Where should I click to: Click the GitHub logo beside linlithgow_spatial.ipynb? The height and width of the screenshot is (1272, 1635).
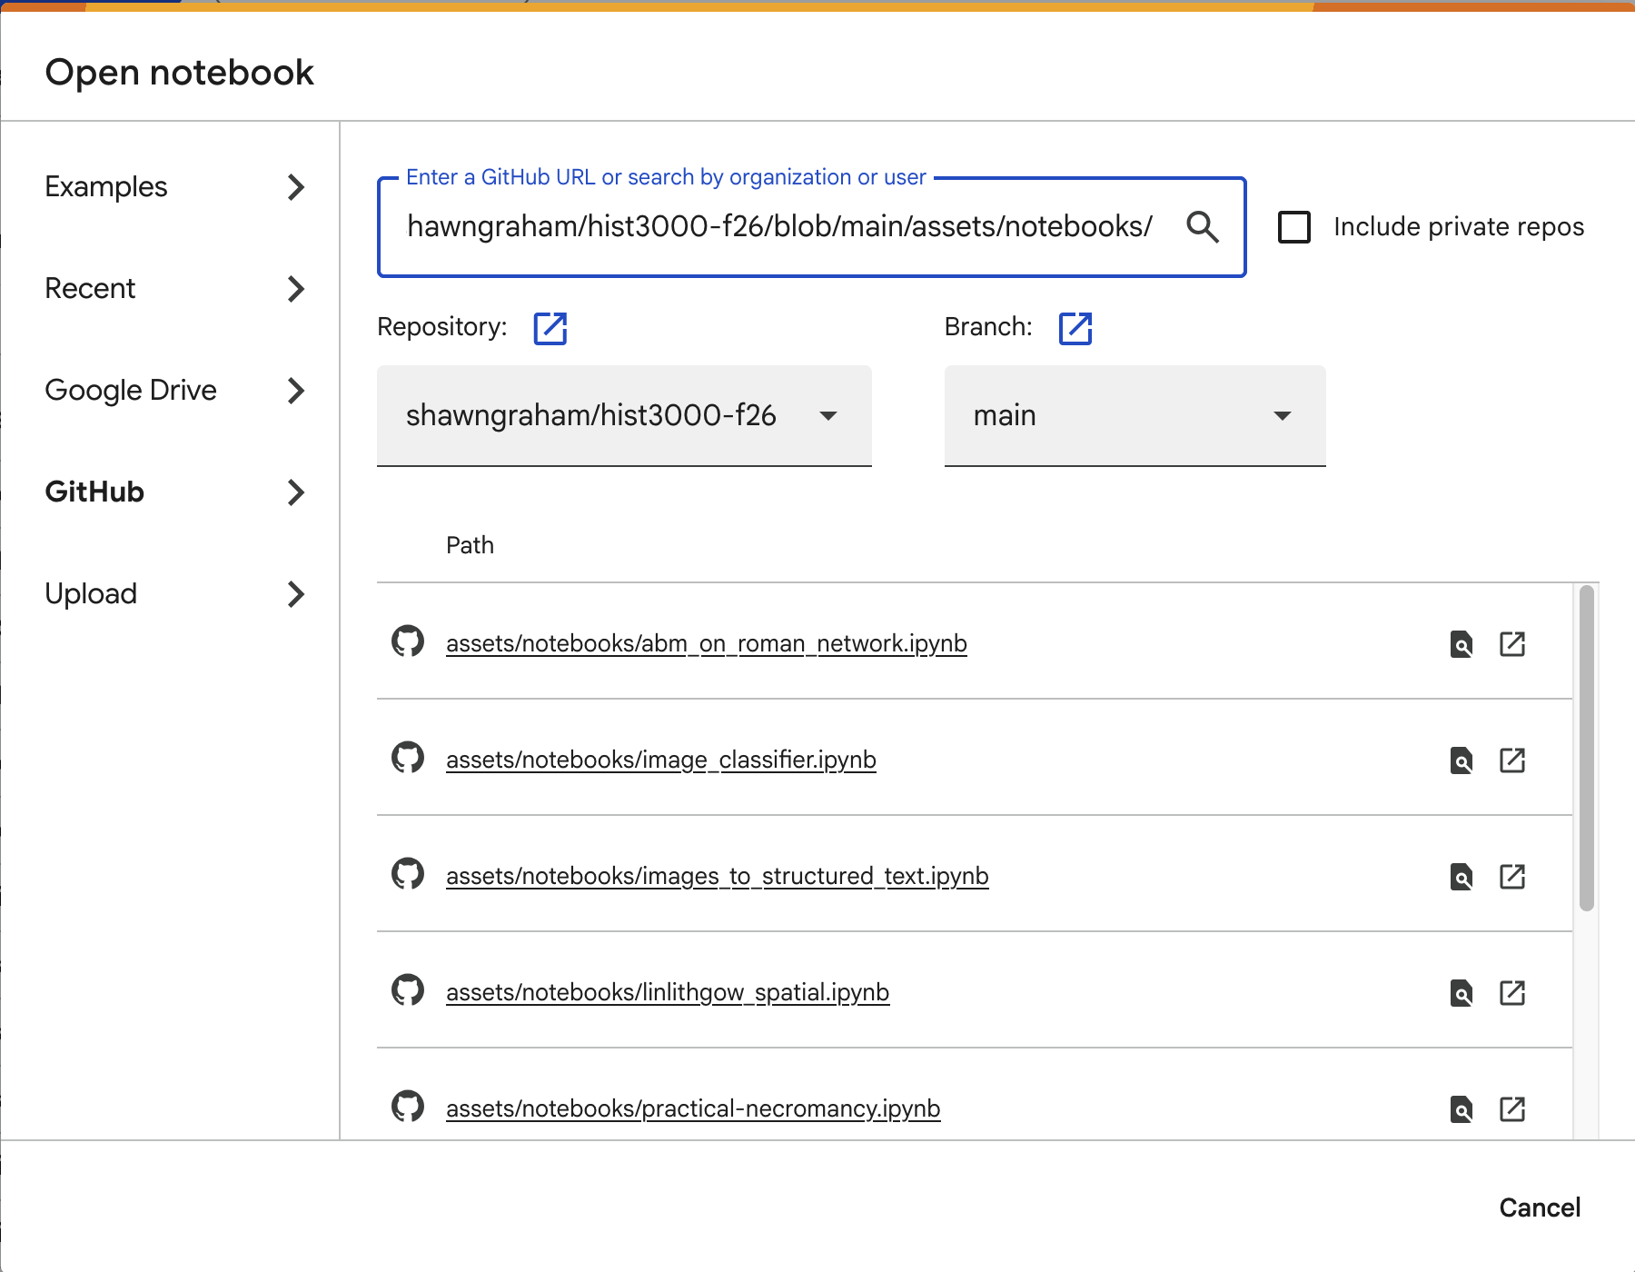408,990
